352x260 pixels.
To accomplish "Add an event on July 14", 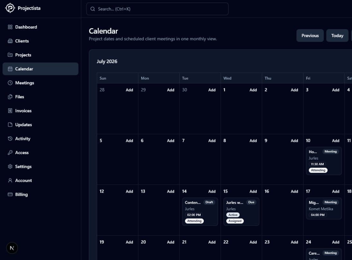I will [212, 191].
